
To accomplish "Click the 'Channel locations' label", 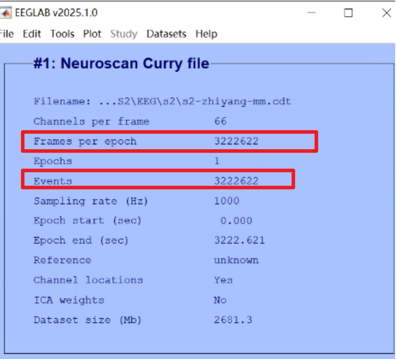I will 88,280.
